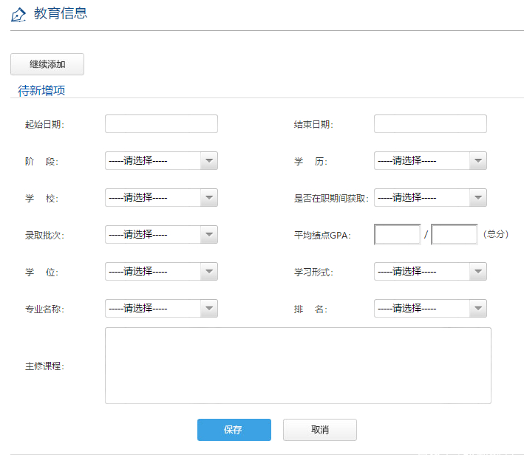The width and height of the screenshot is (524, 469).
Task: Click the 取消 button
Action: tap(319, 430)
